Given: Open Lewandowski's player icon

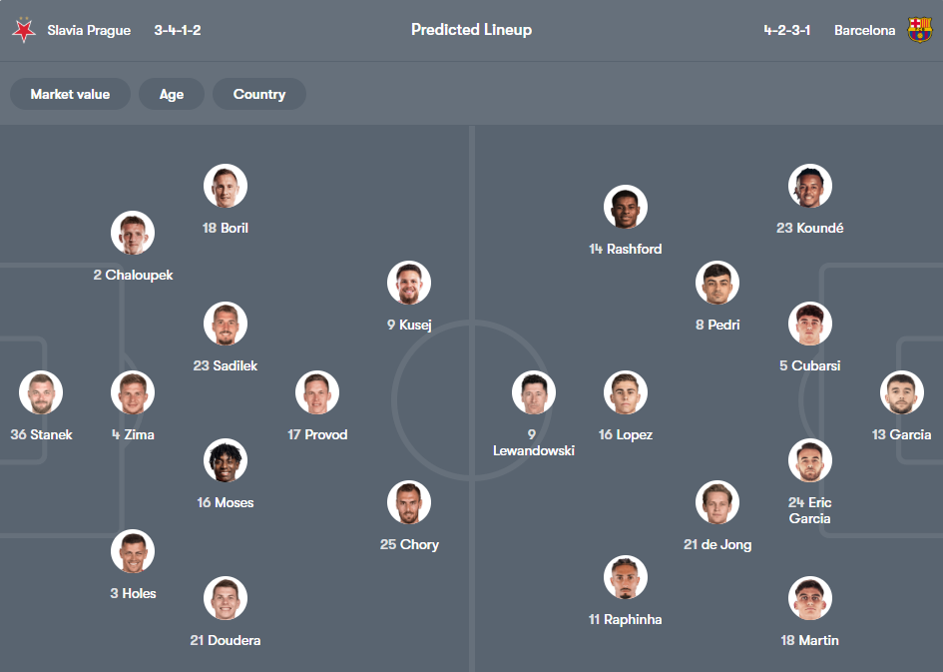Looking at the screenshot, I should pyautogui.click(x=534, y=392).
